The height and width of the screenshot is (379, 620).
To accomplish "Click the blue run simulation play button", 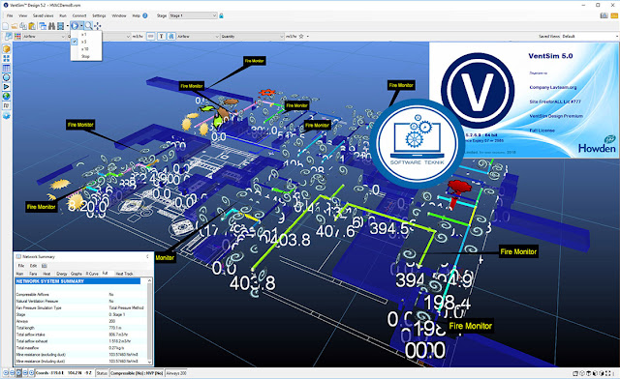I will pyautogui.click(x=75, y=26).
